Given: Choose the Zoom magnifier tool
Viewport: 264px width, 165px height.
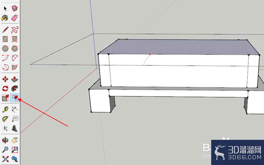Looking at the screenshot, I should point(5,150).
